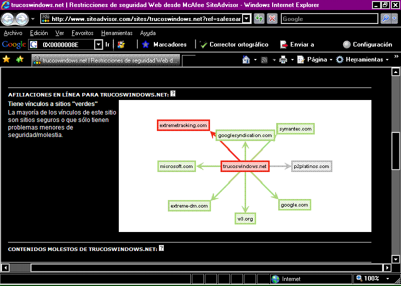401x286 pixels.
Task: Click the vertical scrollbar down arrow
Action: point(395,259)
